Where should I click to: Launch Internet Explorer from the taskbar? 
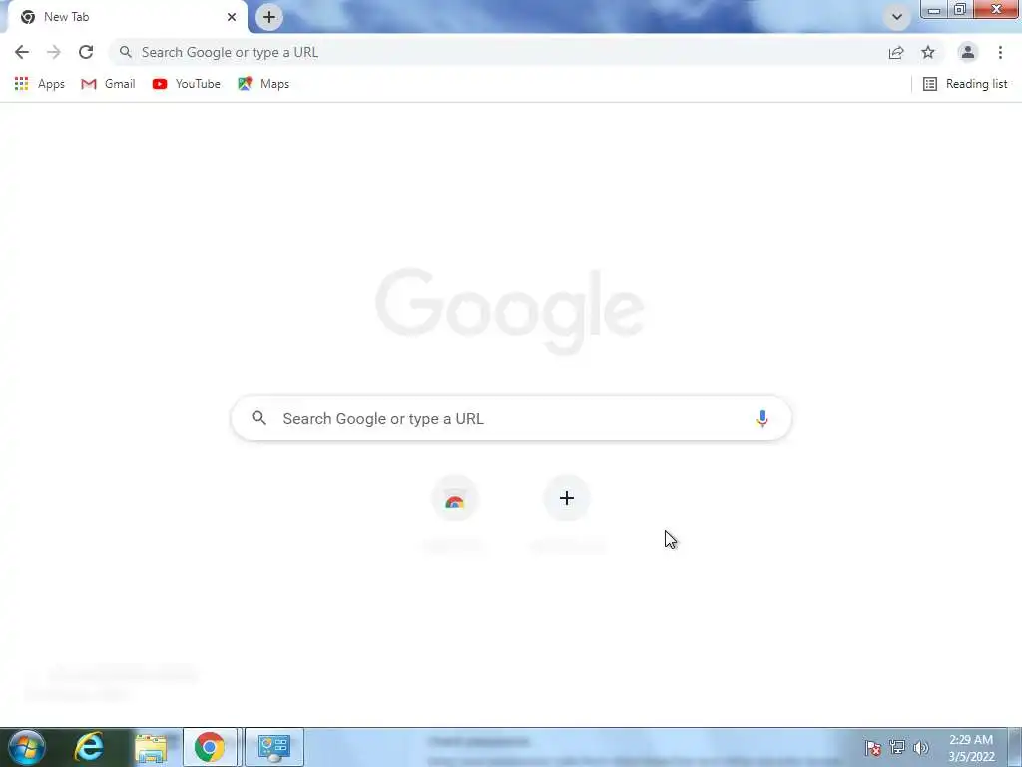[x=89, y=747]
